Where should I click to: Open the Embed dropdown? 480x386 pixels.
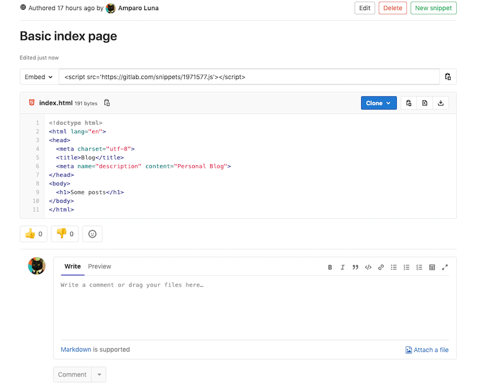click(x=38, y=76)
